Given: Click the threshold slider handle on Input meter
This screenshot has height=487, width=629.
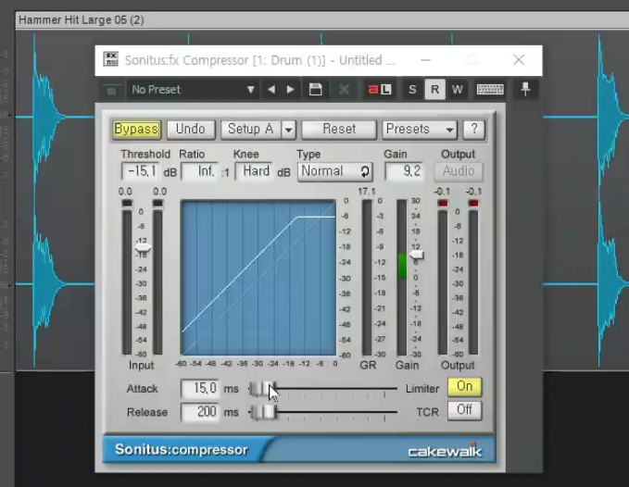Looking at the screenshot, I should tap(143, 248).
